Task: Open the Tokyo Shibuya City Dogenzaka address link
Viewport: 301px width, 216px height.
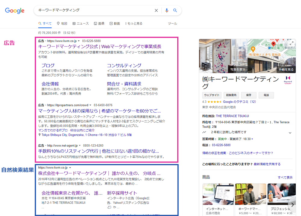Action: pyautogui.click(x=87, y=135)
